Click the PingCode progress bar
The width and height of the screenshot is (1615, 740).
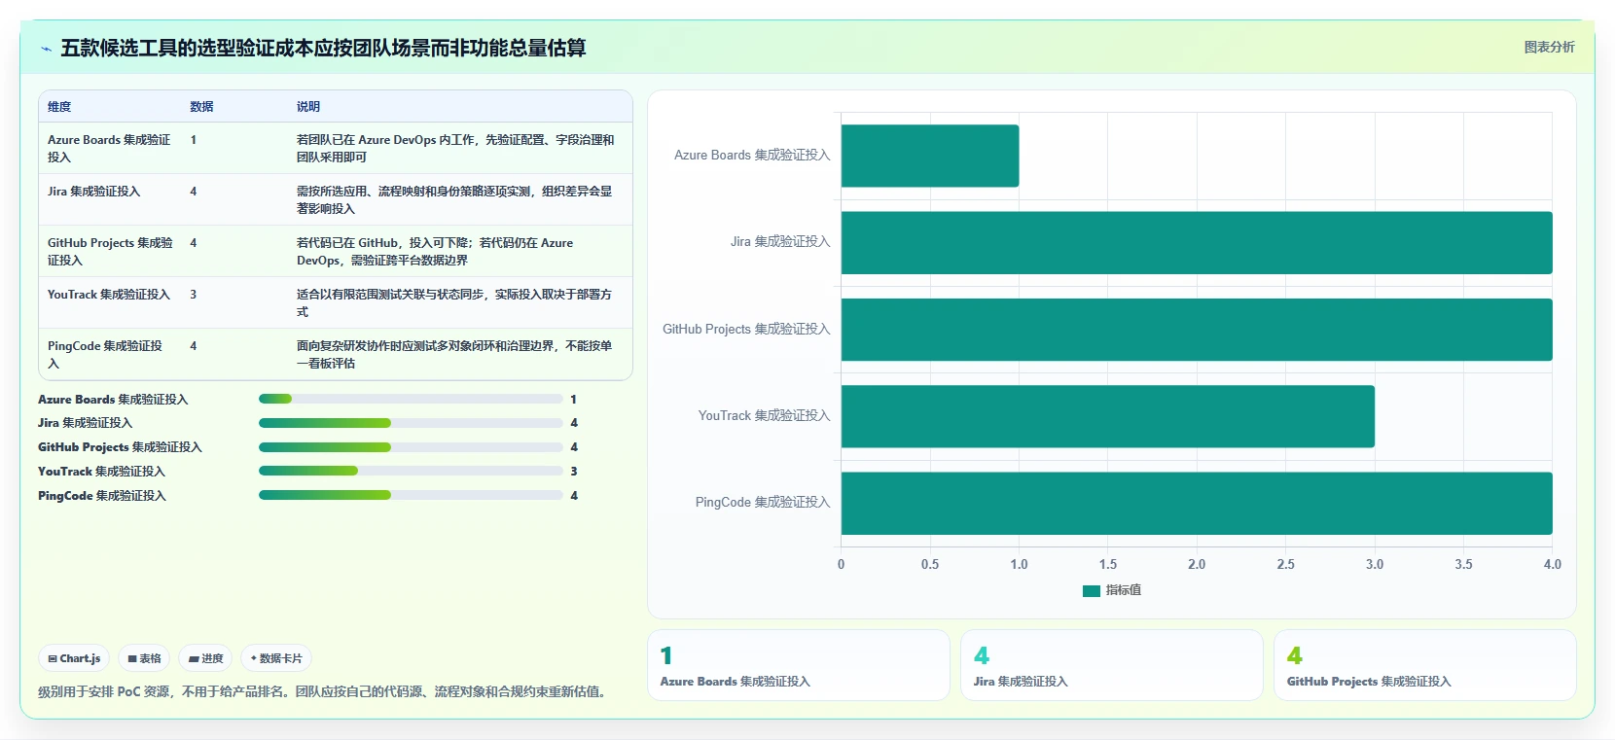tap(411, 495)
